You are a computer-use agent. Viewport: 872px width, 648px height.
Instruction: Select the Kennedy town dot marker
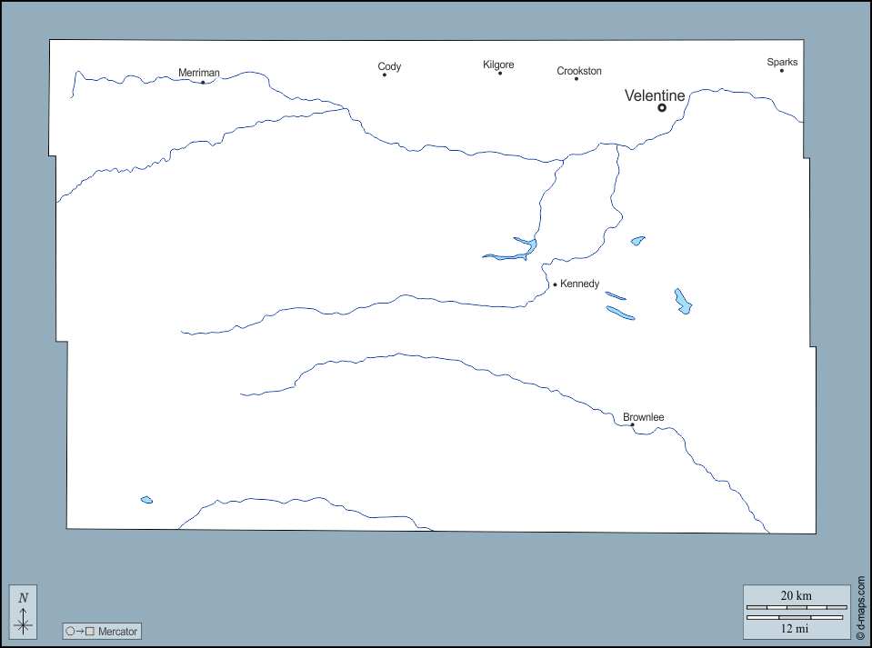pos(555,284)
